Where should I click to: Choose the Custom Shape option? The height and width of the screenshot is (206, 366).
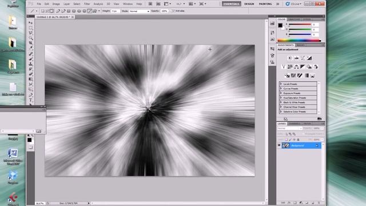[95, 11]
